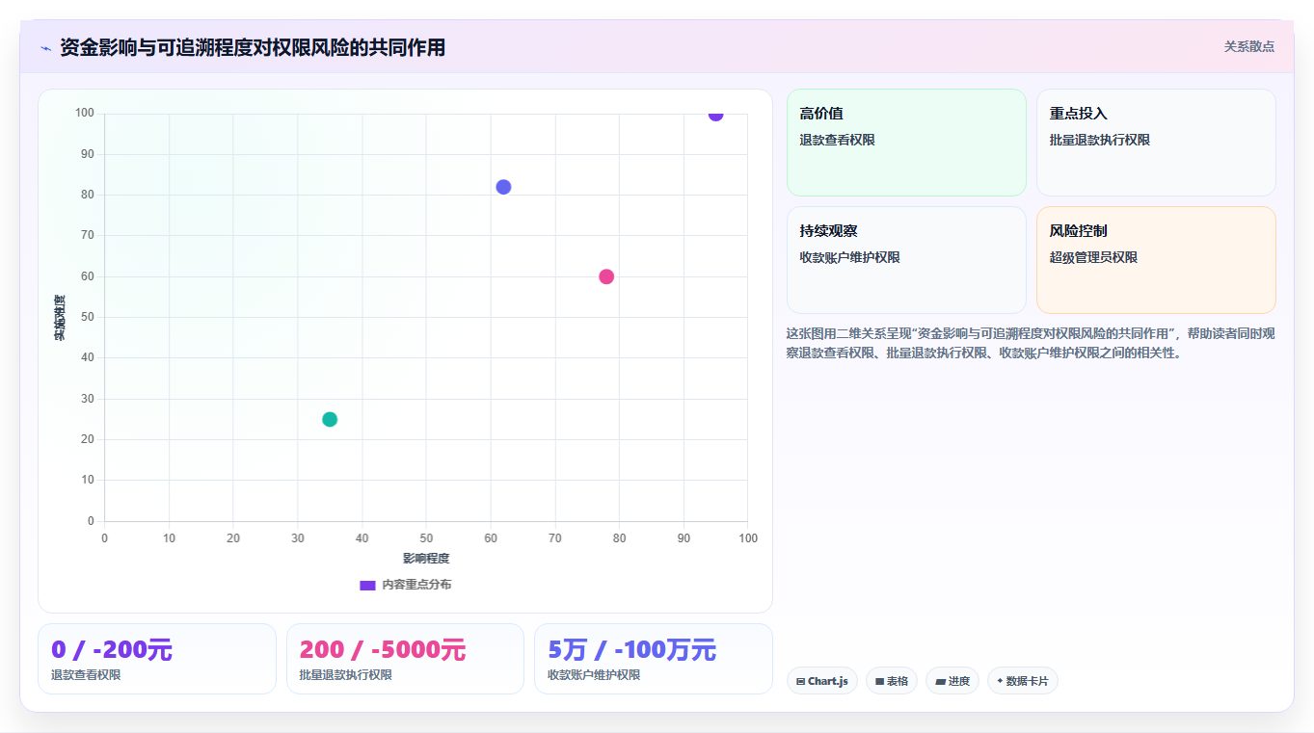Click the 实施难度 y-axis title
The height and width of the screenshot is (733, 1314).
click(x=60, y=318)
